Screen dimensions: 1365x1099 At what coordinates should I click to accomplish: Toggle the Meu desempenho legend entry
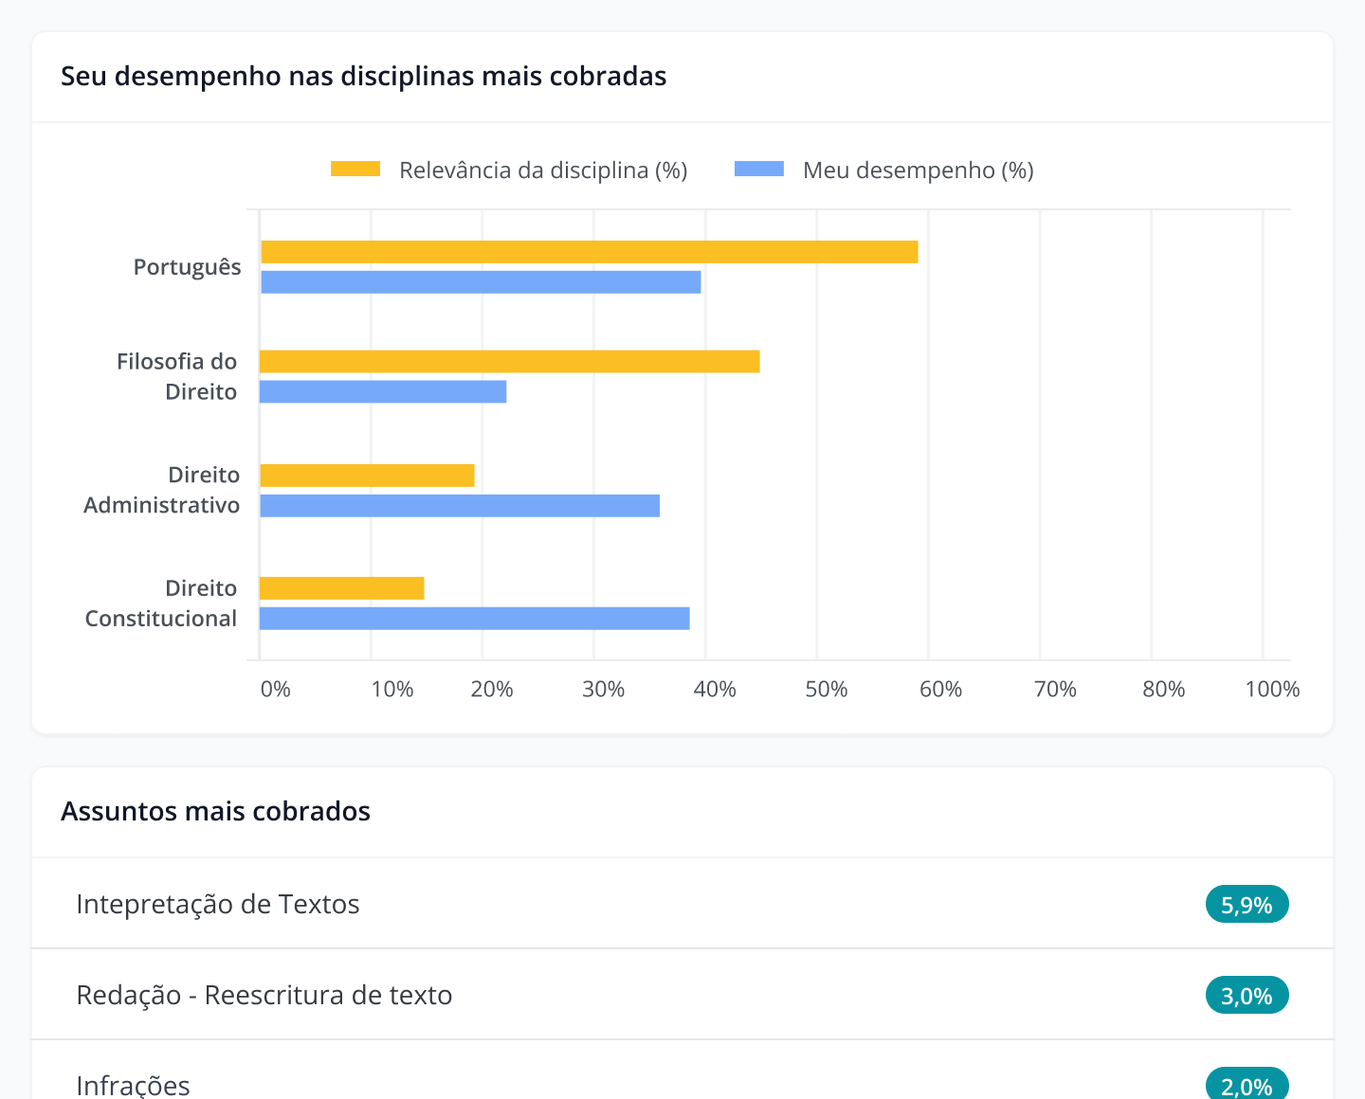918,170
